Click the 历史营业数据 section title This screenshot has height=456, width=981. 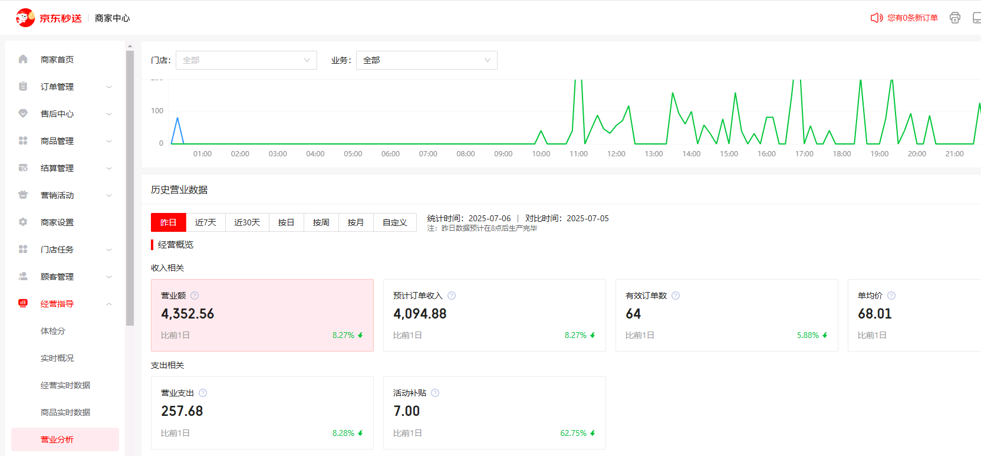click(179, 189)
